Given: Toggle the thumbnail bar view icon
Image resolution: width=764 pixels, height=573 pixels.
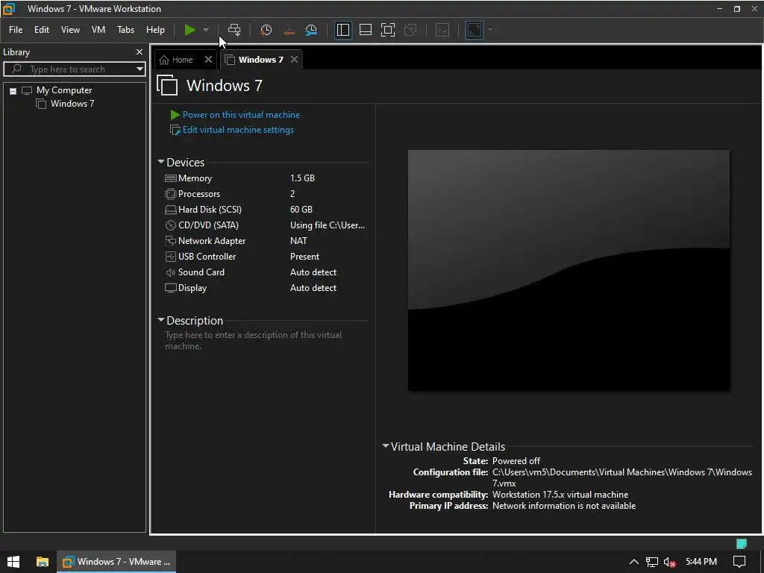Looking at the screenshot, I should click(x=366, y=30).
